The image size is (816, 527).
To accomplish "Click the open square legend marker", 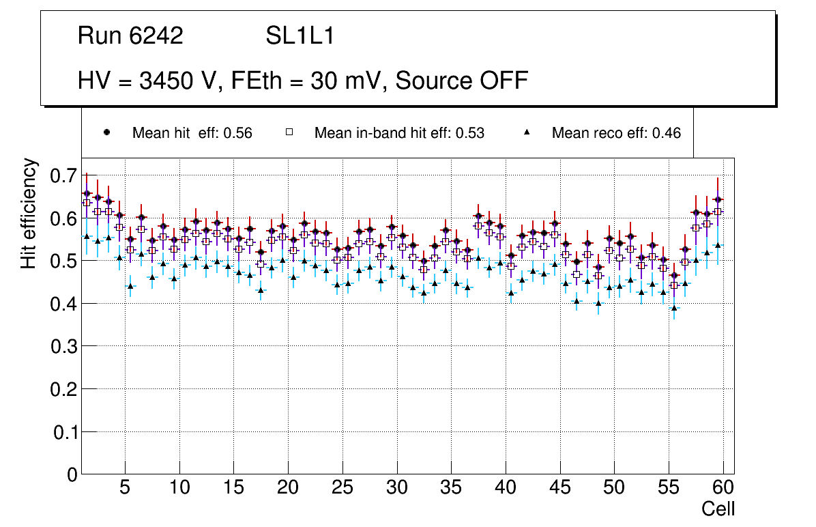I will 289,133.
